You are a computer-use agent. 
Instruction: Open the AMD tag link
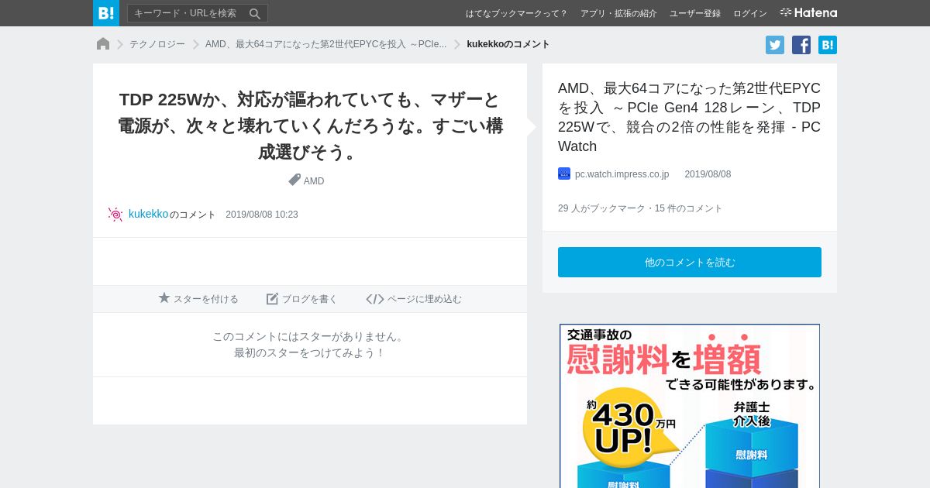coord(314,181)
